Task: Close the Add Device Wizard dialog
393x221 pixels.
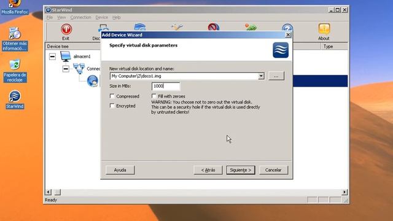Action: 288,35
